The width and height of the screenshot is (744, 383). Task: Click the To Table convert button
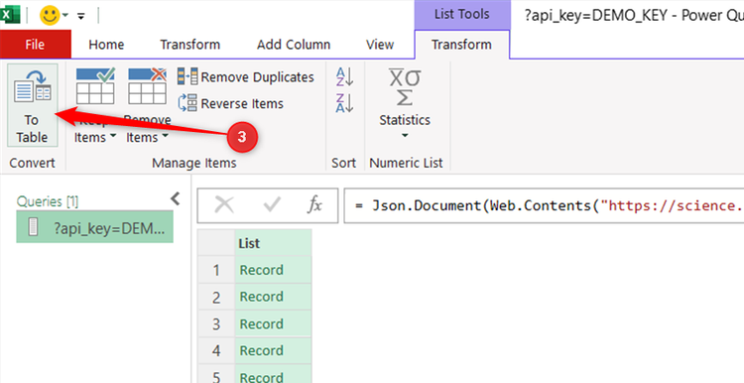tap(33, 105)
